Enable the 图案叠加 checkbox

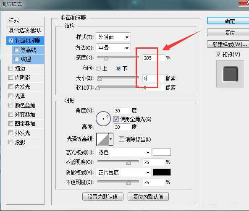(x=10, y=124)
